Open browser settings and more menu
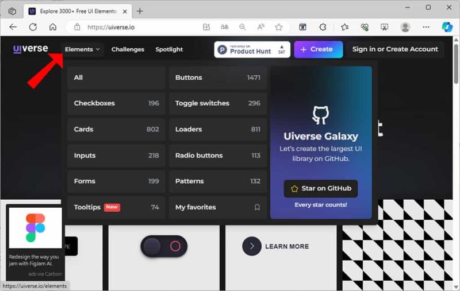This screenshot has height=291, width=460. click(426, 27)
